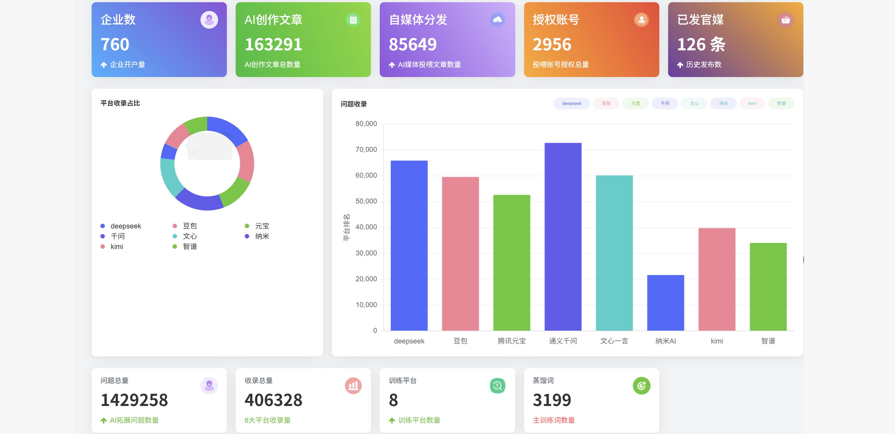
Task: Toggle deepseek series in bar chart legend
Action: pyautogui.click(x=572, y=104)
